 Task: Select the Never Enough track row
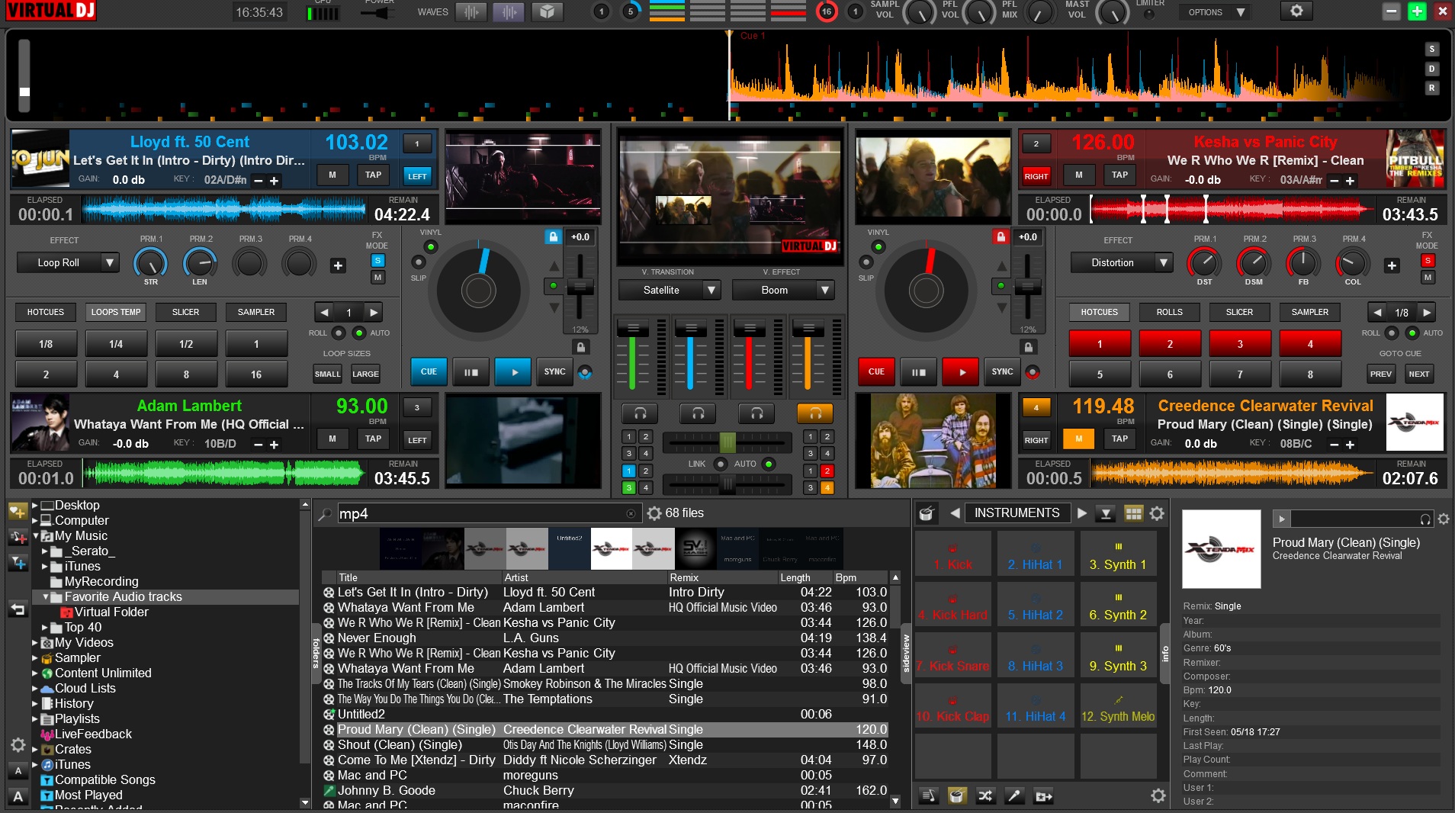(x=605, y=638)
